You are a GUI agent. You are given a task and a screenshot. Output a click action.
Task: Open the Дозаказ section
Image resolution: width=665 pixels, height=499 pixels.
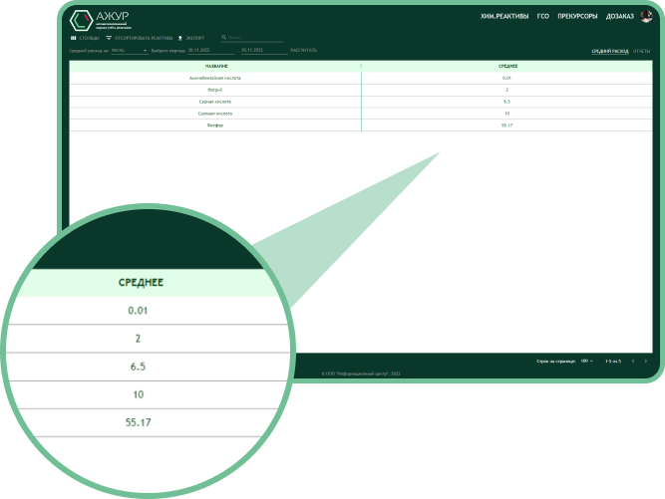[x=619, y=17]
